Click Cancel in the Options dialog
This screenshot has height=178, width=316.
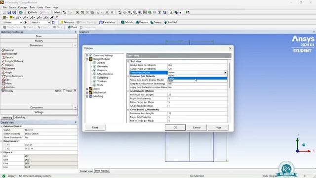click(x=197, y=128)
